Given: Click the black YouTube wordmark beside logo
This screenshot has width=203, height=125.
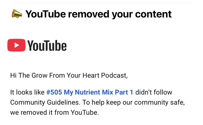Looking at the screenshot, I should click(x=47, y=46).
